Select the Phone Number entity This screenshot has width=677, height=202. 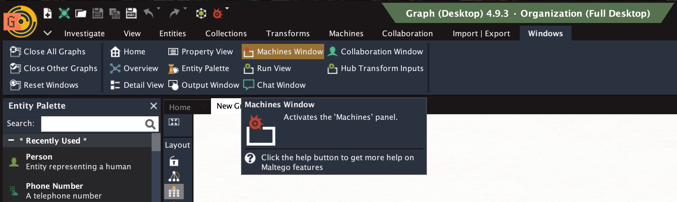click(x=77, y=191)
